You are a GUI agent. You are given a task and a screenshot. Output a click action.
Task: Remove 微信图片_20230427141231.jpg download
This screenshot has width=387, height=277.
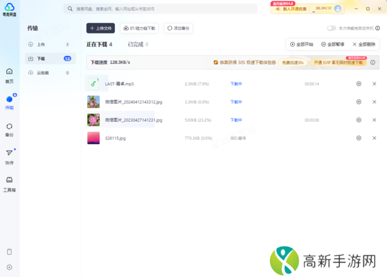[374, 120]
